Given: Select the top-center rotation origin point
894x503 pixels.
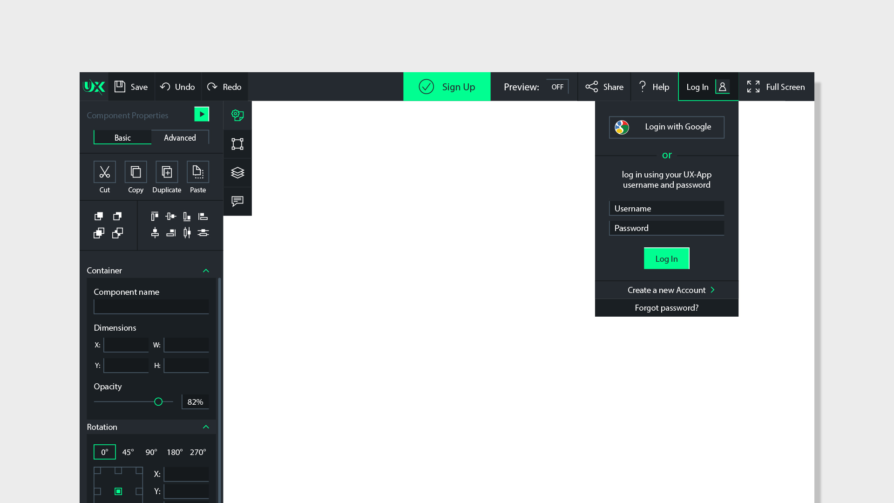Looking at the screenshot, I should (x=118, y=470).
